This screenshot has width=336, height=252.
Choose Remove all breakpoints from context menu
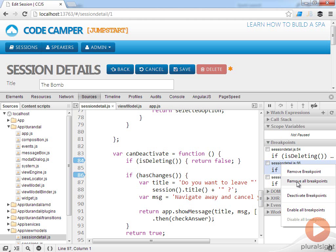click(307, 181)
